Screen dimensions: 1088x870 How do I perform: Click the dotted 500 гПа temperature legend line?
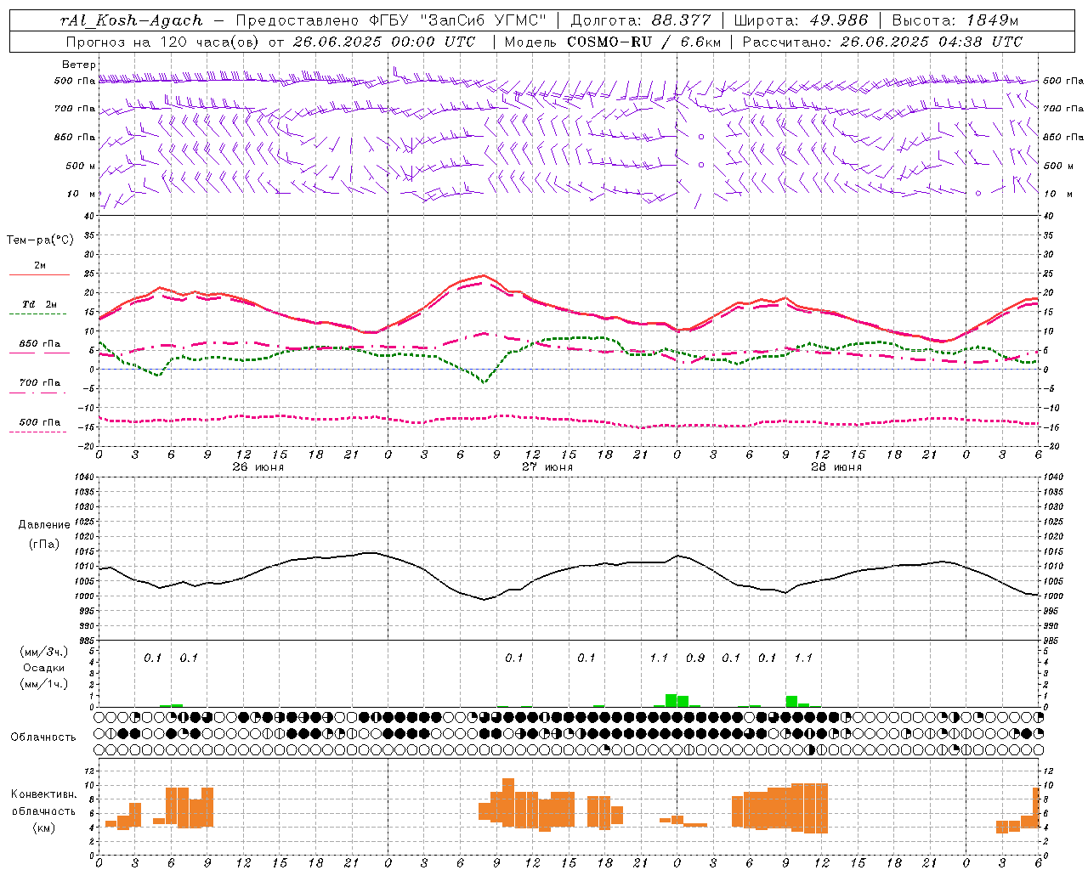click(x=38, y=432)
